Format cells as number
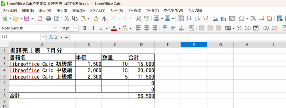The width and height of the screenshot is (286, 108). 247,28
